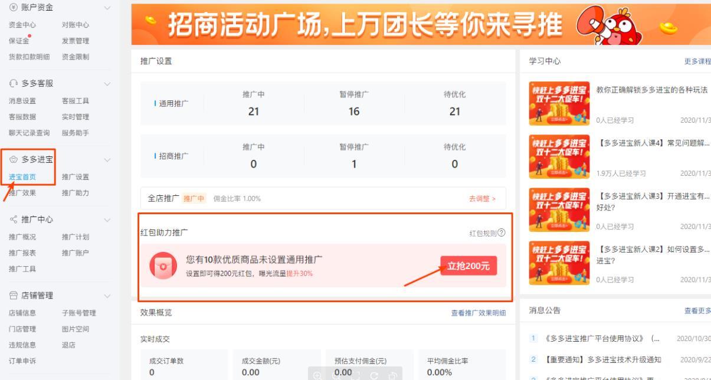Collapse the 多多进宝 section chevron
This screenshot has width=711, height=380.
click(106, 159)
